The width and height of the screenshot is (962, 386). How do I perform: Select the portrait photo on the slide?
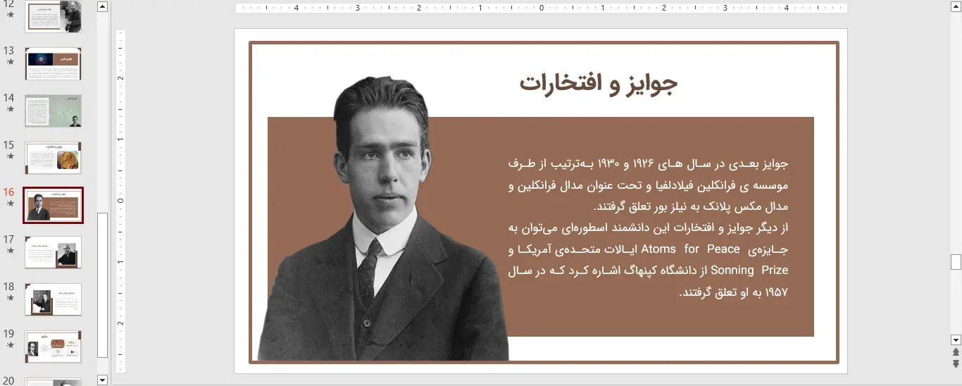point(384,218)
